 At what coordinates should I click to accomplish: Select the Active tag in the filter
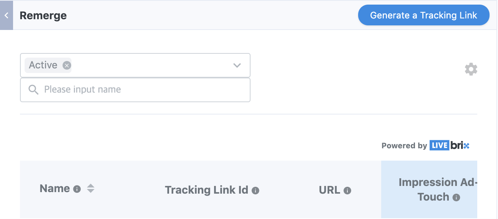pyautogui.click(x=43, y=65)
